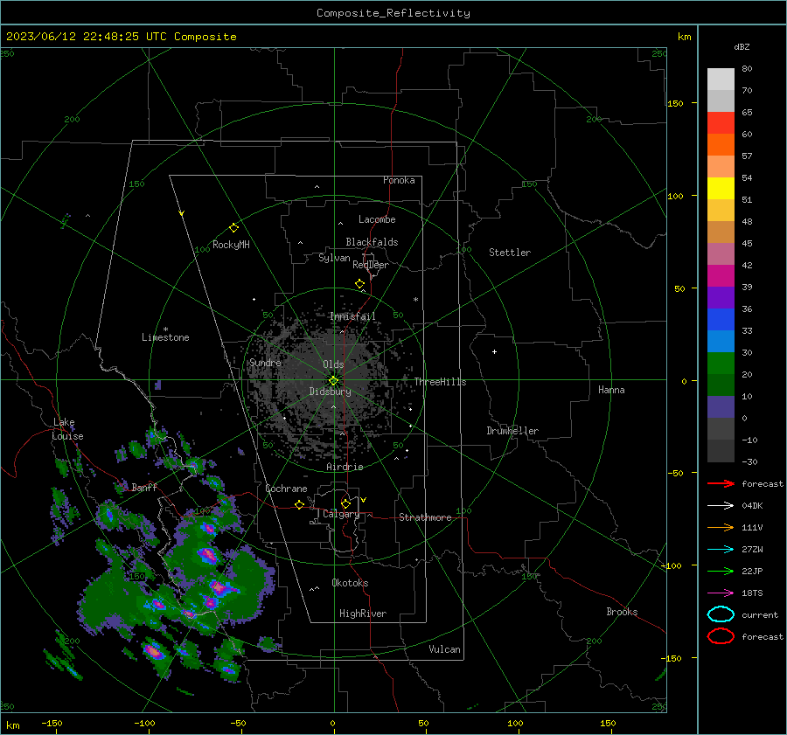787x735 pixels.
Task: Click the Cochrane city label
Action: point(286,489)
